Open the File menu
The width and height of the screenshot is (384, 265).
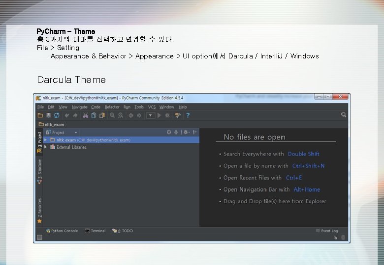(40, 107)
